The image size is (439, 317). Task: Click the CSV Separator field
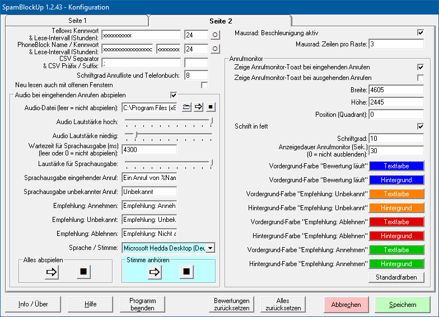click(141, 63)
